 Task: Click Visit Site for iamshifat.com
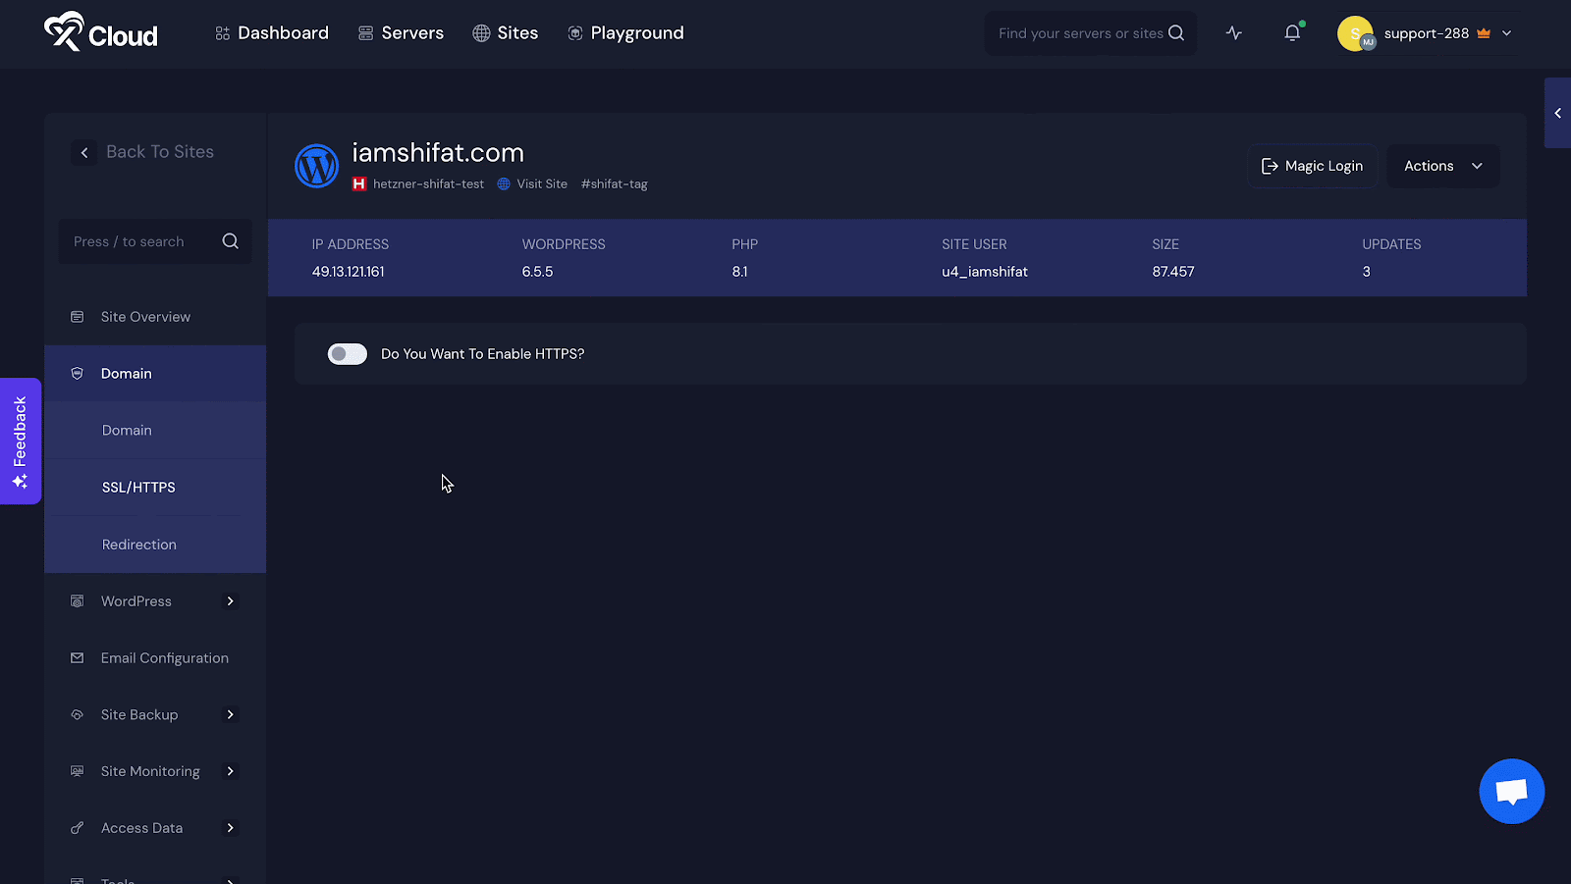(x=541, y=183)
